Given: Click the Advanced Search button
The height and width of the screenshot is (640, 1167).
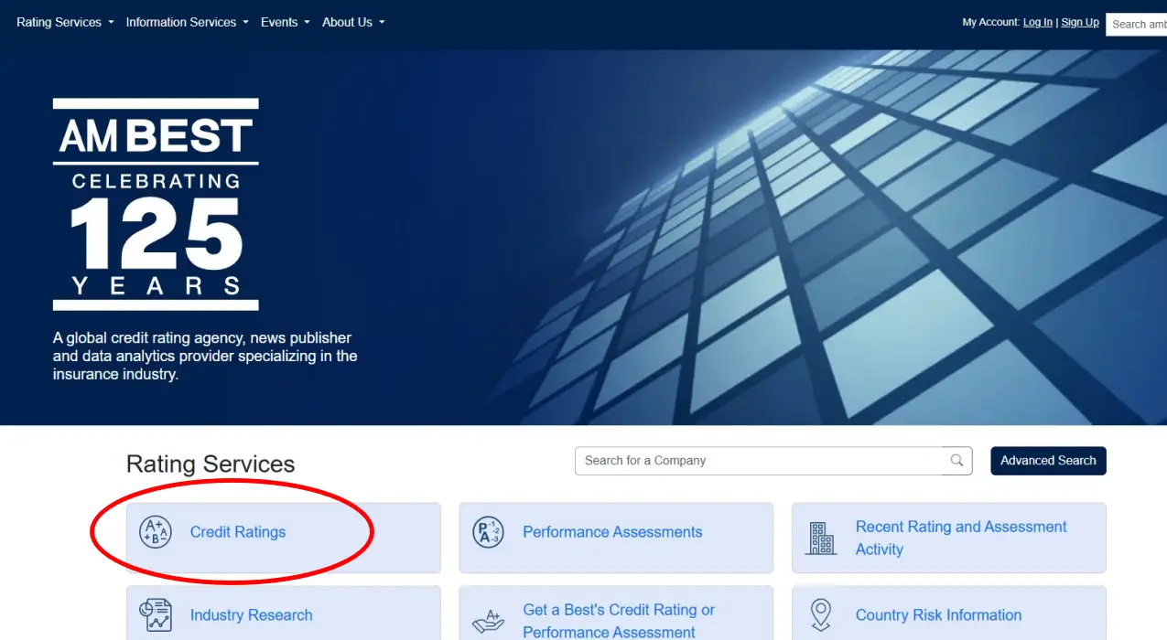Looking at the screenshot, I should pyautogui.click(x=1048, y=461).
